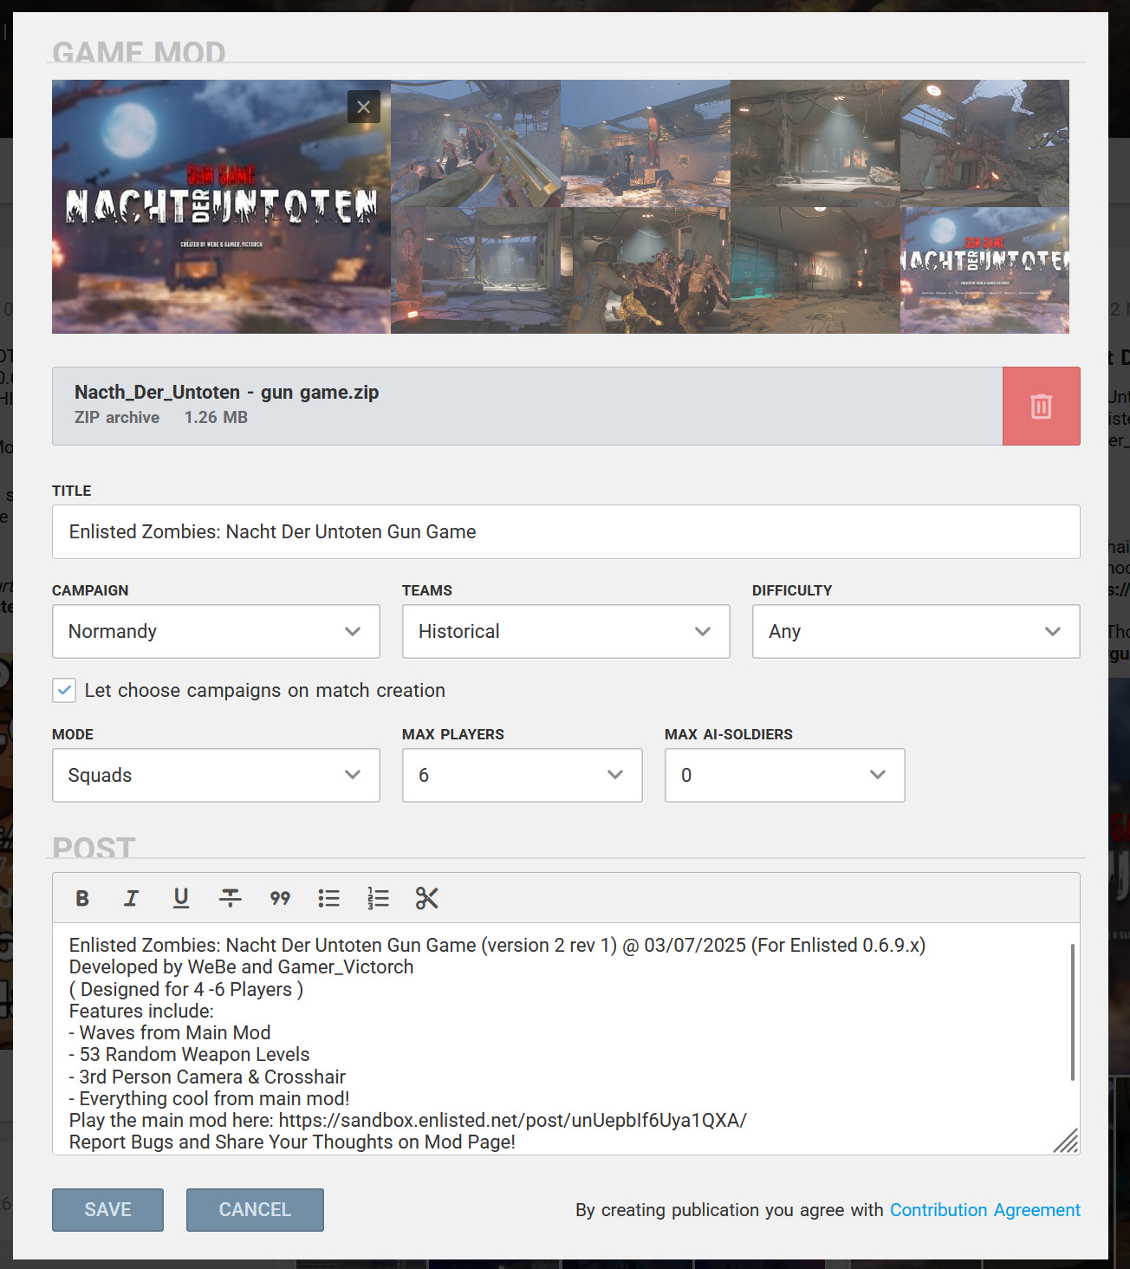Image resolution: width=1130 pixels, height=1269 pixels.
Task: Insert a block quote in the post
Action: click(x=280, y=898)
